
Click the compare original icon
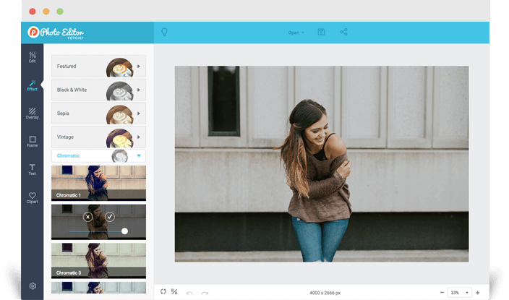pyautogui.click(x=175, y=291)
